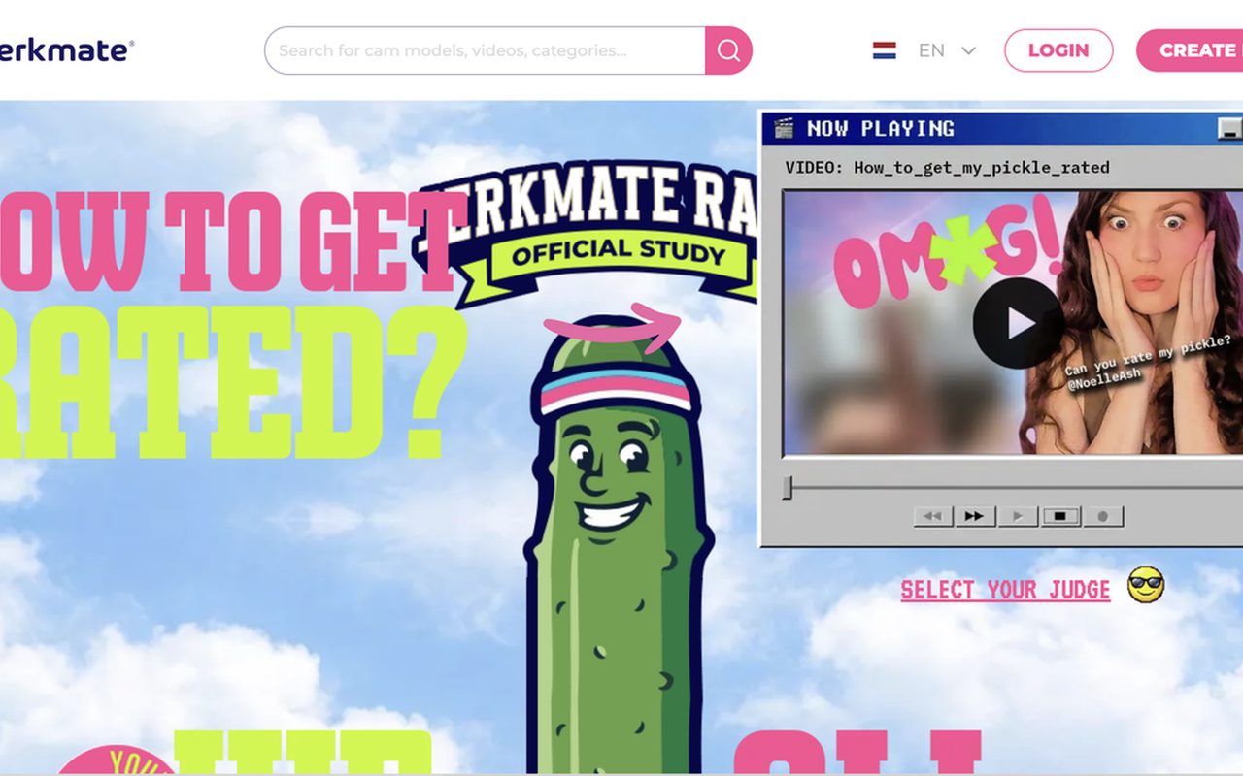Open the site logo home link
1243x776 pixels.
pyautogui.click(x=66, y=49)
